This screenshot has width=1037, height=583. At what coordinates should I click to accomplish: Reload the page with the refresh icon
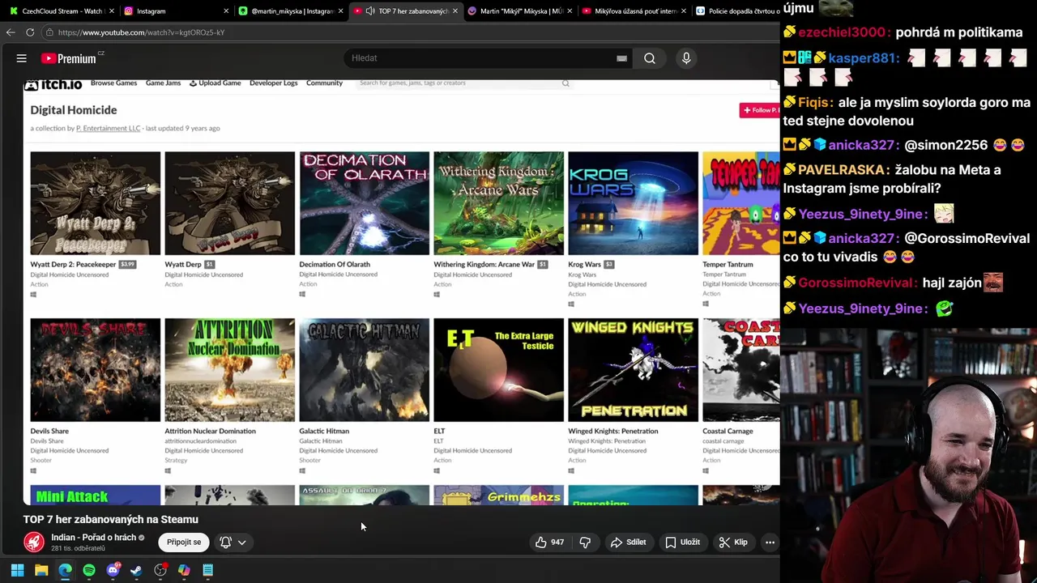[x=30, y=32]
